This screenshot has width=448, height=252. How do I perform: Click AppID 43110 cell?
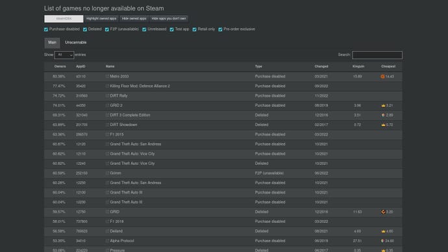pos(81,77)
